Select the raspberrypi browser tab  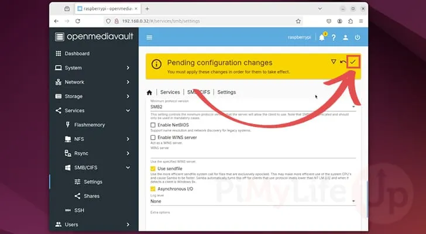coord(108,9)
